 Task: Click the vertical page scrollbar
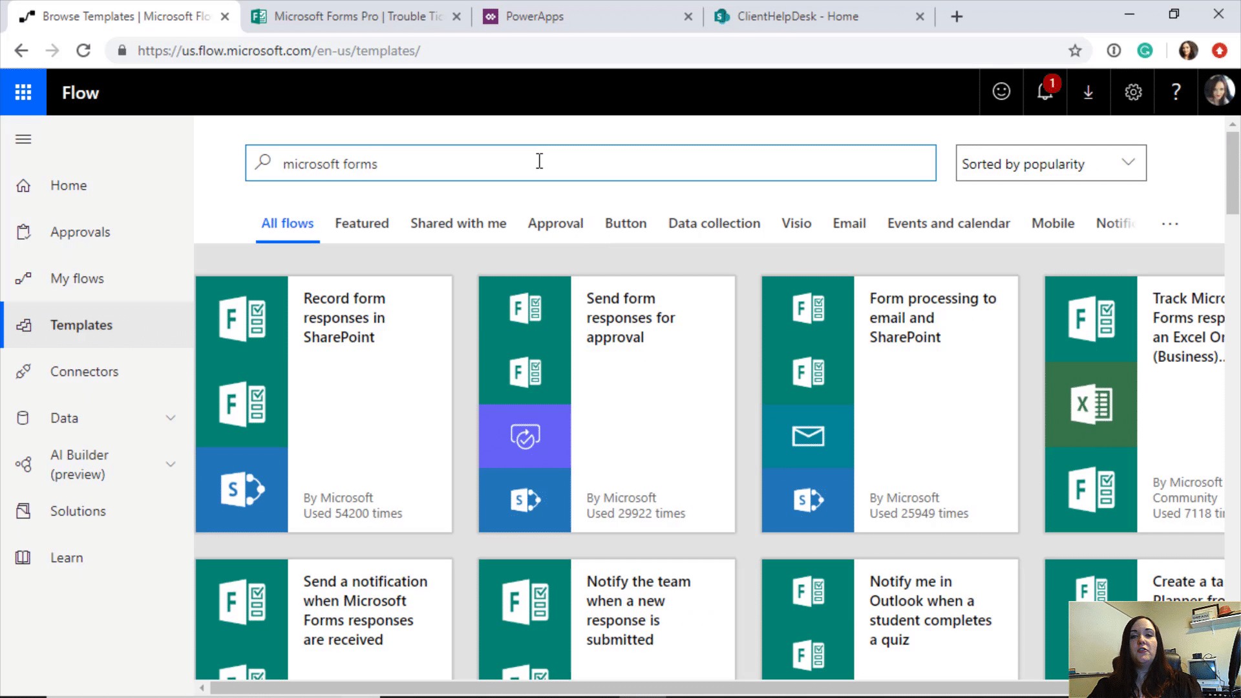pyautogui.click(x=1233, y=172)
